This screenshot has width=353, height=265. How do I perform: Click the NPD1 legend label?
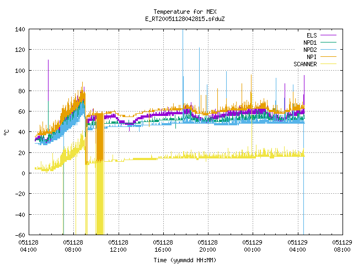pos(310,43)
